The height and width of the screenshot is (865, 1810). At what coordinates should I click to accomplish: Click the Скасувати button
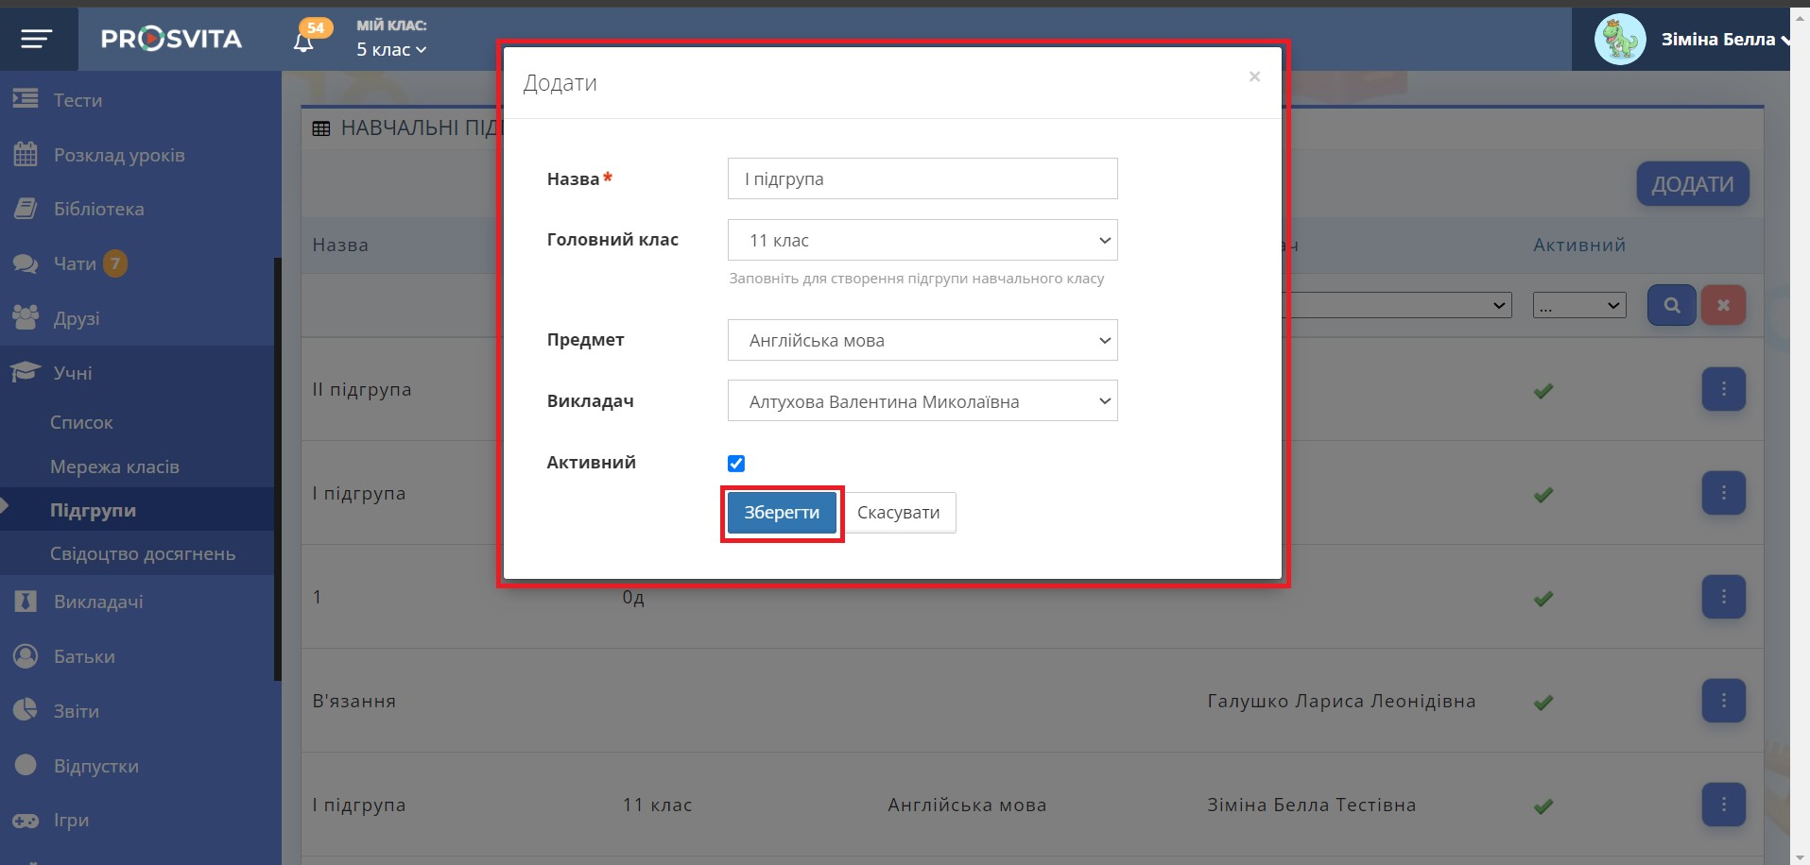tap(898, 513)
